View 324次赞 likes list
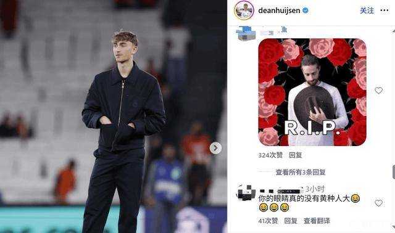The height and width of the screenshot is (233, 395). (x=270, y=155)
